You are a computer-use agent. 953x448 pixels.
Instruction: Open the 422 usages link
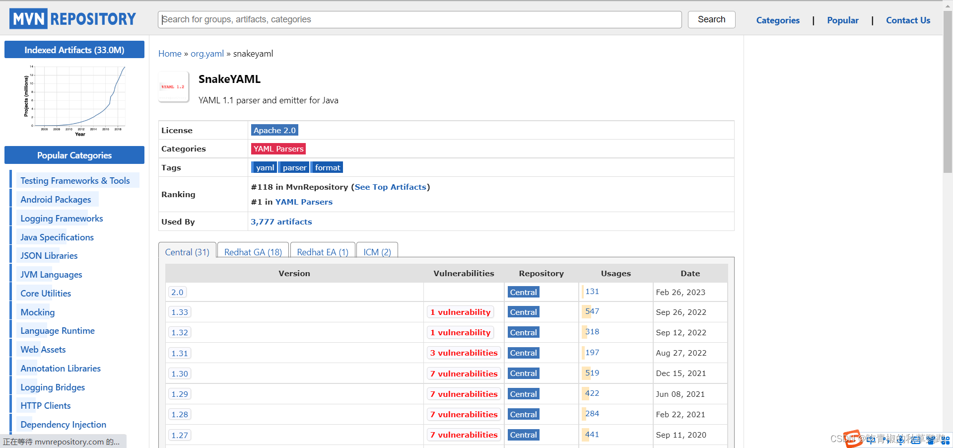click(x=592, y=393)
